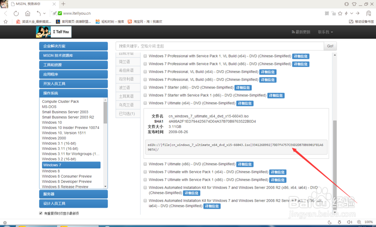
Task: Click the favorites star on bookmarks bar
Action: 6,21
